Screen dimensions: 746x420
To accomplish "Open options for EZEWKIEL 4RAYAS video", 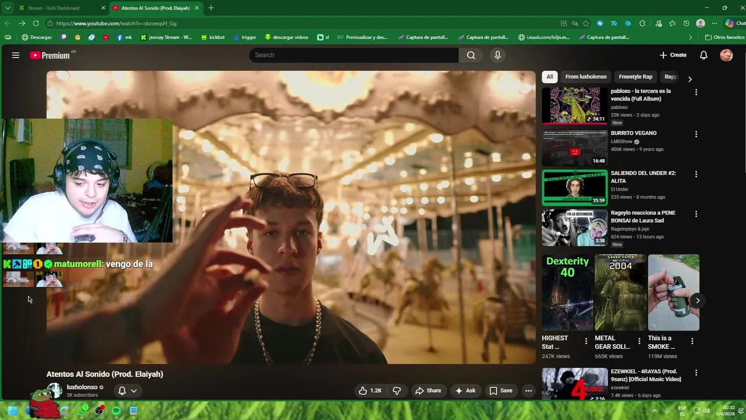I will pos(696,372).
